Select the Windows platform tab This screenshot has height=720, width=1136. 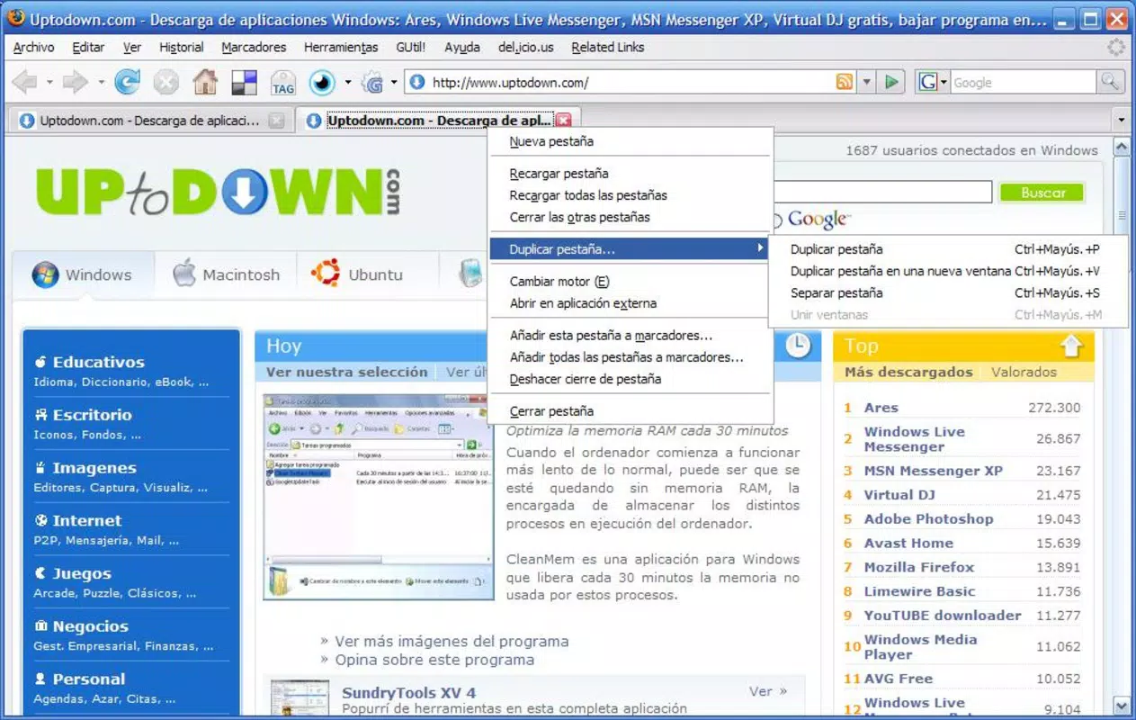[x=82, y=274]
